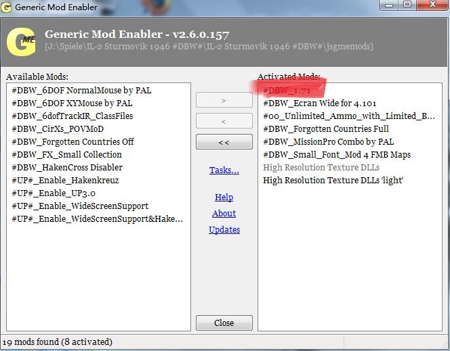Select #UP#_Enable_WideScreenSupport mod

tap(80, 206)
